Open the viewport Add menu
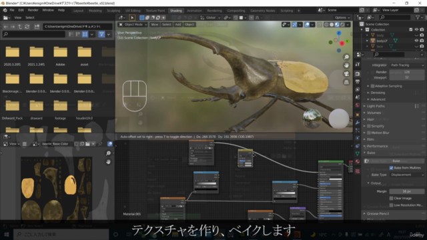The width and height of the screenshot is (427, 240). pyautogui.click(x=178, y=25)
